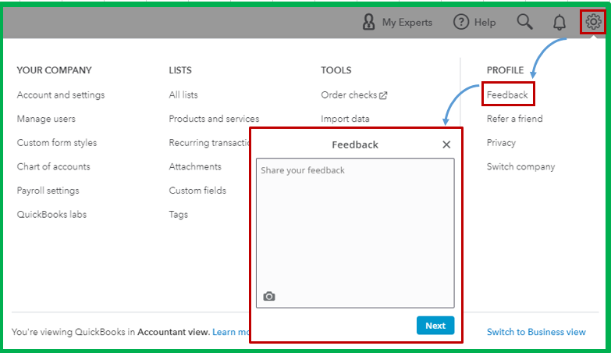The image size is (611, 353).
Task: Open Payroll settings
Action: coord(48,191)
